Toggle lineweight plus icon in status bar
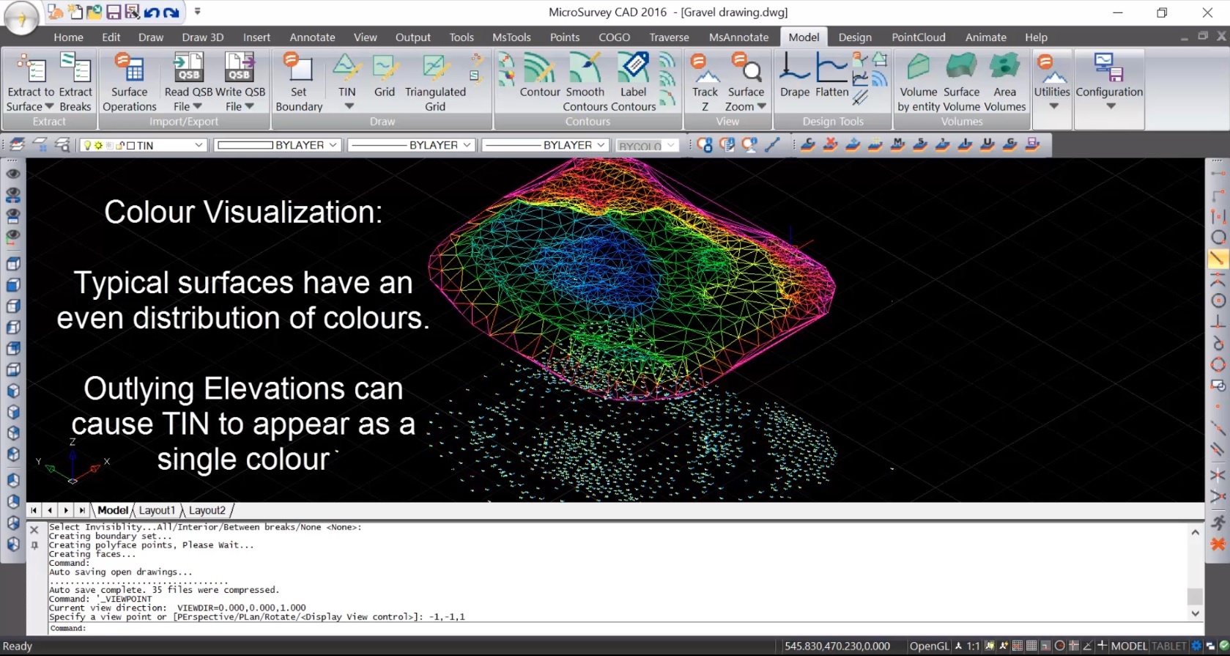Image resolution: width=1230 pixels, height=656 pixels. (x=1102, y=646)
